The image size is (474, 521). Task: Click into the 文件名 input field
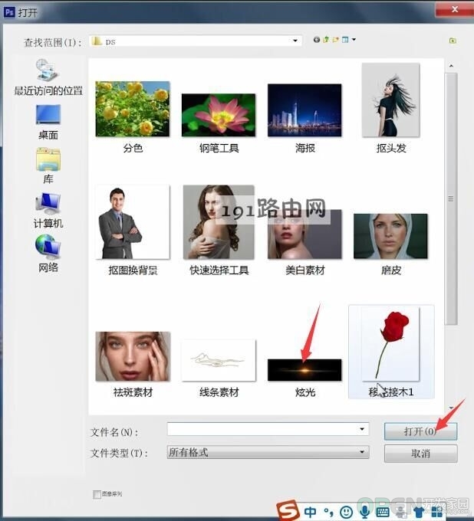point(268,429)
